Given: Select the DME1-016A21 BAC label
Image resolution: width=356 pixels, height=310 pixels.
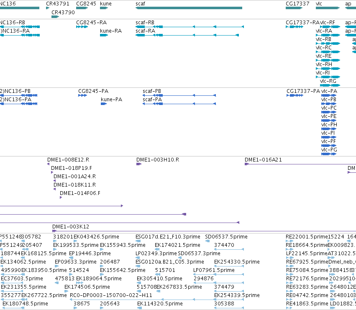Looking at the screenshot, I should click(x=263, y=160).
